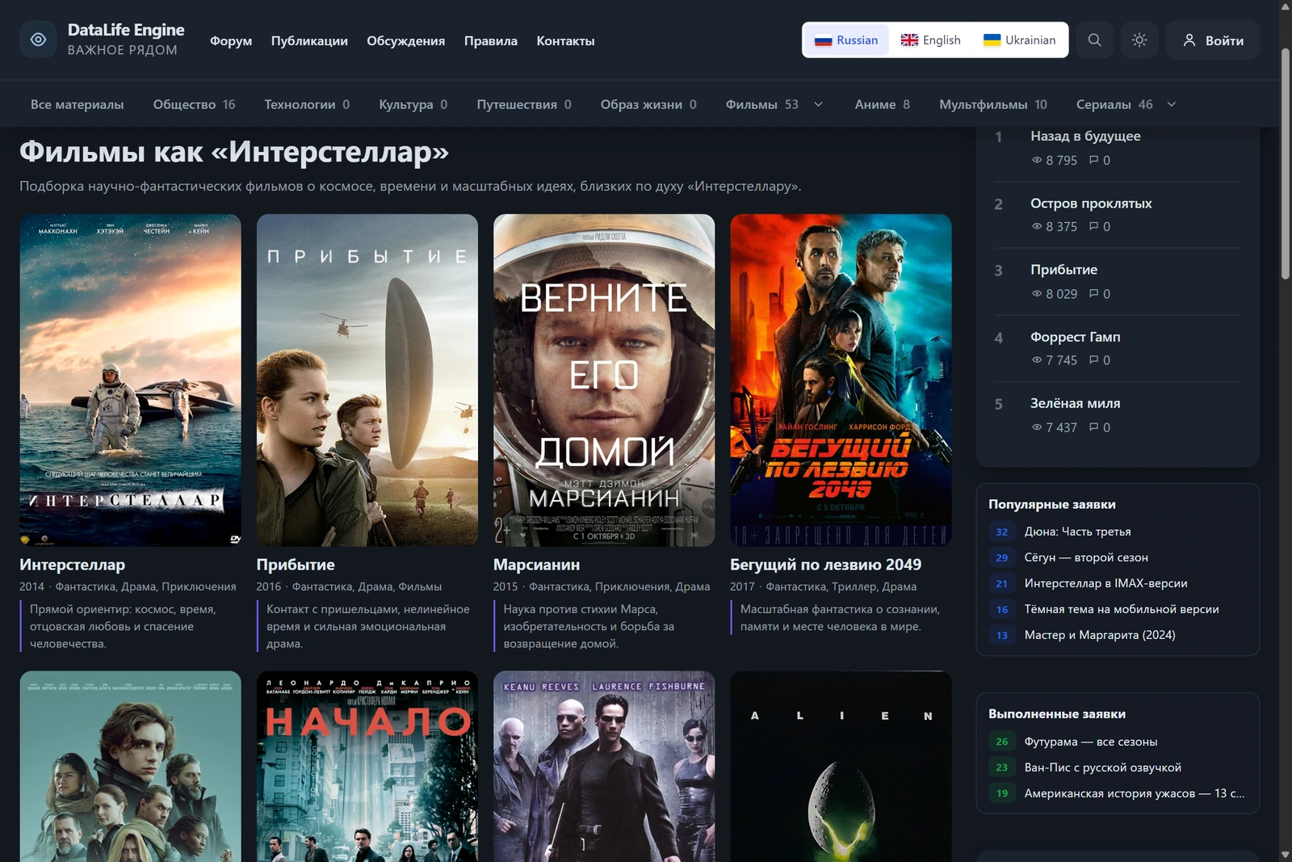Open the search magnifier icon

point(1094,40)
